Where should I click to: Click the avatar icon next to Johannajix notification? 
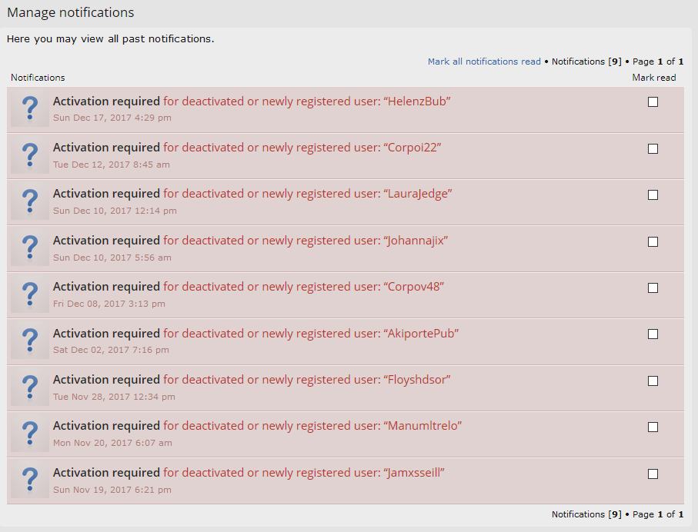pos(30,248)
